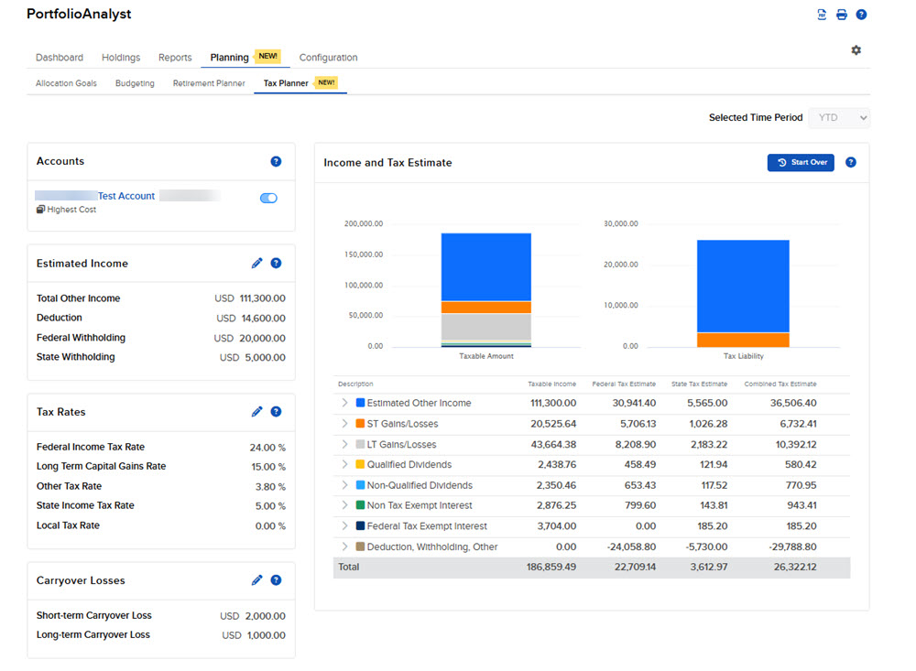Edit Carryover Losses with pencil icon
Image resolution: width=916 pixels, height=671 pixels.
coord(256,579)
